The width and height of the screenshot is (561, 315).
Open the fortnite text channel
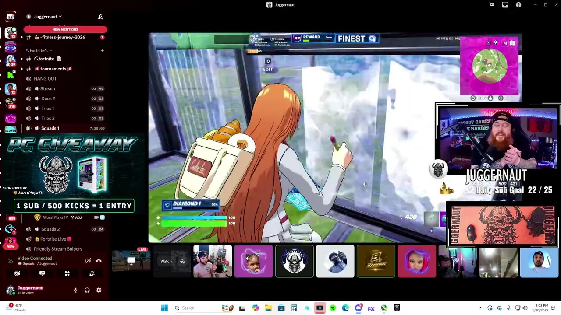tap(65, 59)
